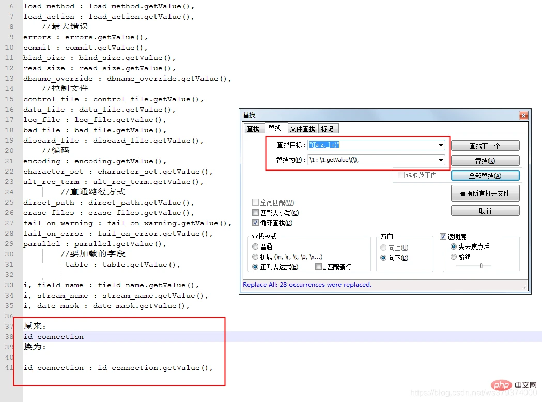Choose the 扩展 search mode option

[x=255, y=257]
